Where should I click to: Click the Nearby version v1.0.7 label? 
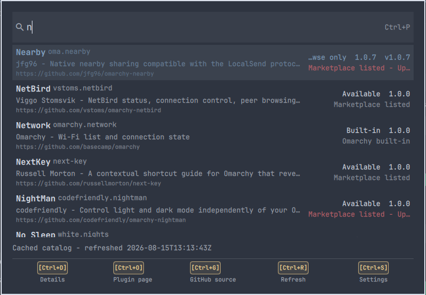pyautogui.click(x=397, y=57)
